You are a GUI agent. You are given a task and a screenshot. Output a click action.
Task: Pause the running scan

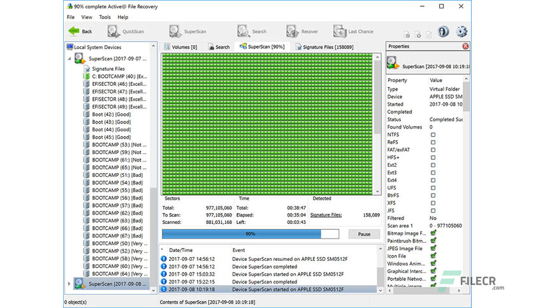pyautogui.click(x=364, y=234)
